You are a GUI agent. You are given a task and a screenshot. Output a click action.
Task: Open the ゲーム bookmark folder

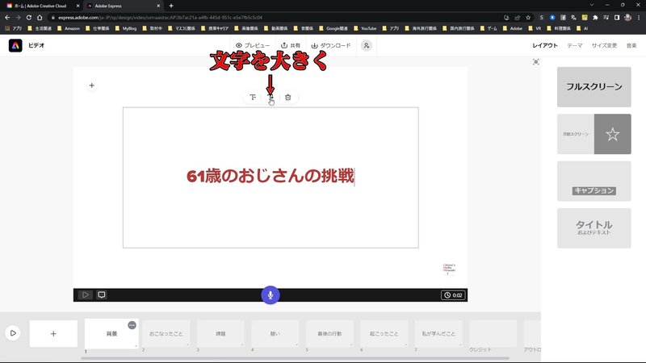[489, 28]
